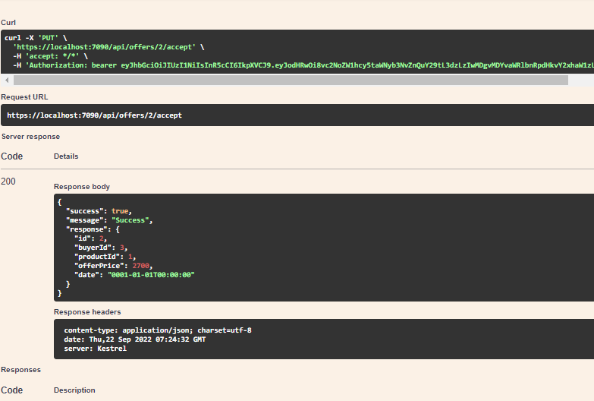Click the "productId" line in the response body
The width and height of the screenshot is (594, 401).
point(105,257)
